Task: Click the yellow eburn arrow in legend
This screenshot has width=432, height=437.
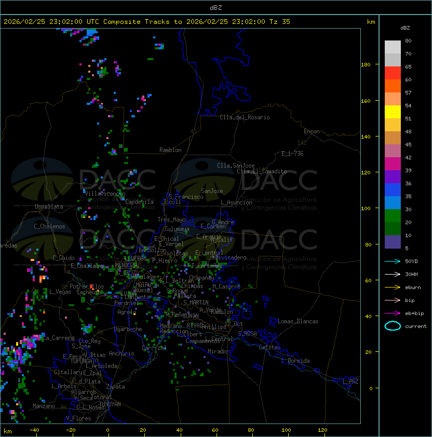Action: point(393,288)
